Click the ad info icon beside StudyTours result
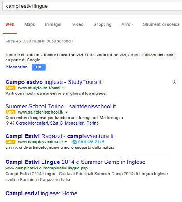This screenshot has width=182, height=202. coord(175,82)
